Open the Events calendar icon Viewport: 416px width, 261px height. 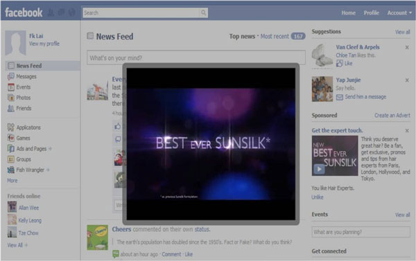(x=11, y=87)
